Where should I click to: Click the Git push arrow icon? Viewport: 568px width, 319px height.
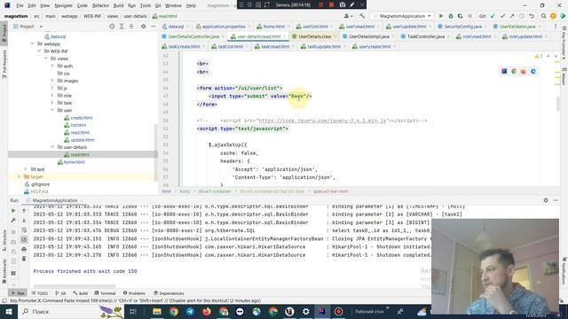pos(512,16)
